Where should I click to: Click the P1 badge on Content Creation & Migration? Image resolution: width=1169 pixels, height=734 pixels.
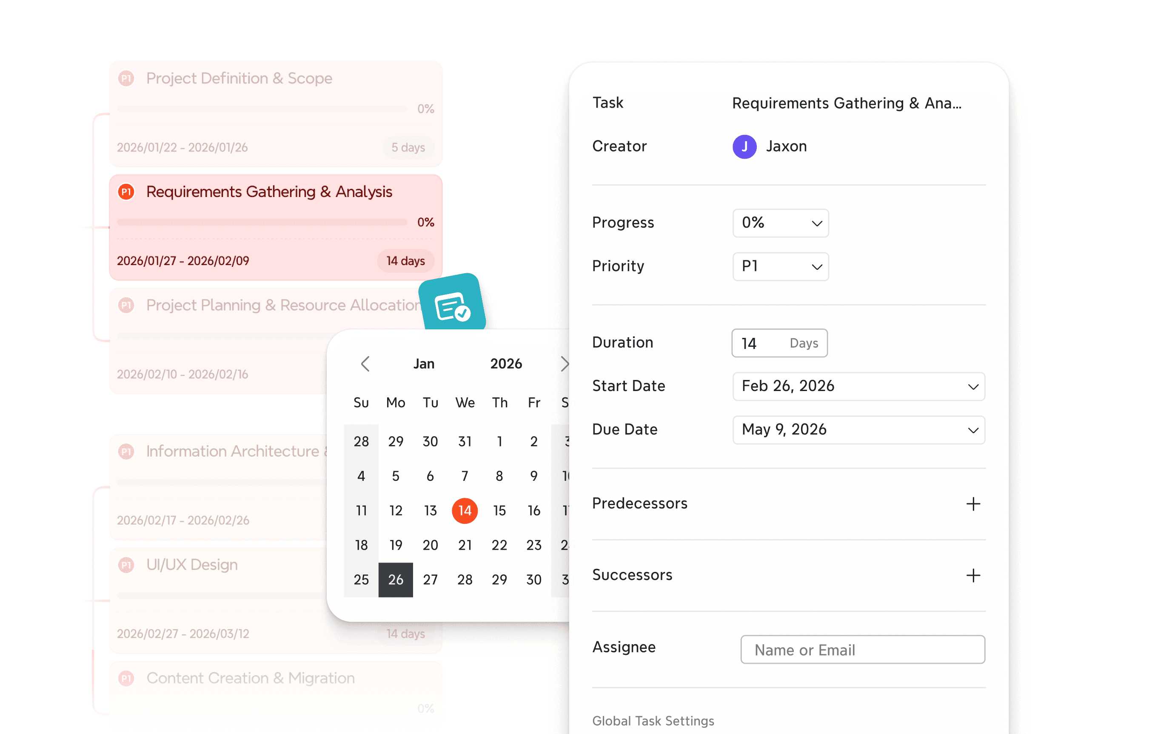[125, 678]
